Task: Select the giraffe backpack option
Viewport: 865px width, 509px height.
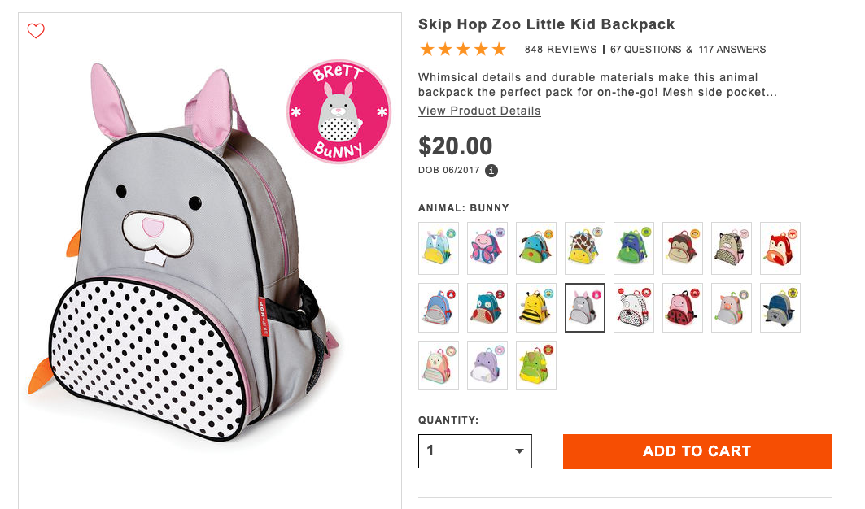Action: pyautogui.click(x=585, y=248)
